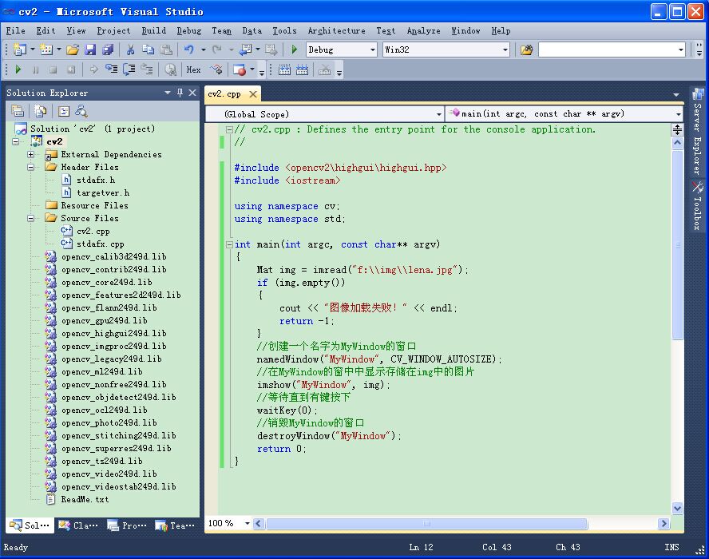Click the Undo arrow icon
The width and height of the screenshot is (709, 559).
pyautogui.click(x=189, y=50)
